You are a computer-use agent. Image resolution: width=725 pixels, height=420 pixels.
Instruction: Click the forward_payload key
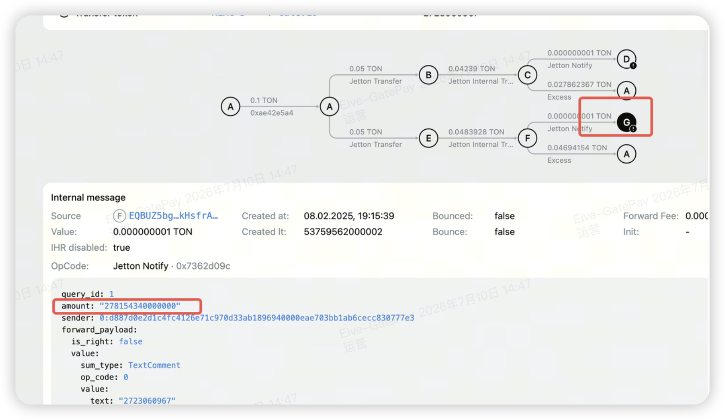99,330
